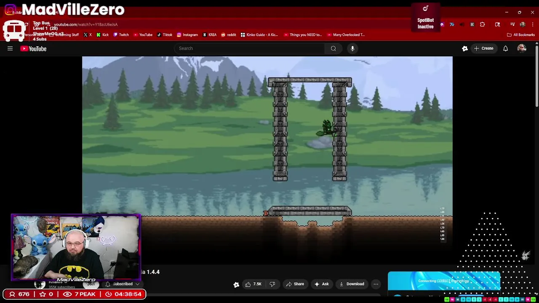Open the dark K extension icon

click(x=472, y=24)
